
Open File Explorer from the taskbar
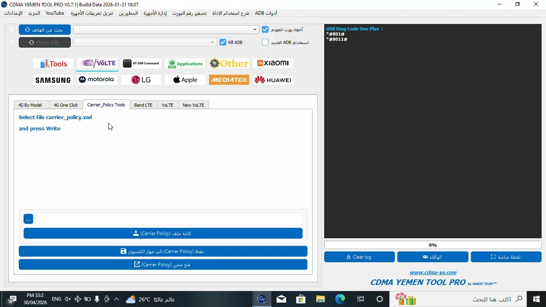click(320, 299)
